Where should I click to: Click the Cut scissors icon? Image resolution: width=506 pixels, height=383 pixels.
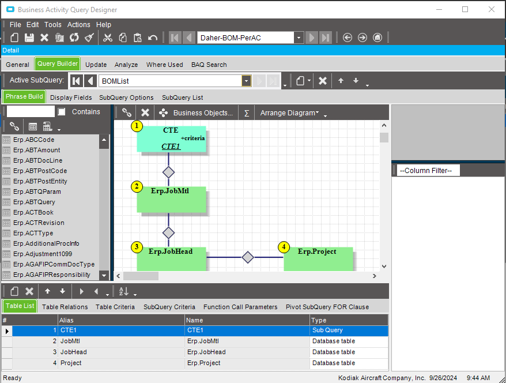point(107,37)
